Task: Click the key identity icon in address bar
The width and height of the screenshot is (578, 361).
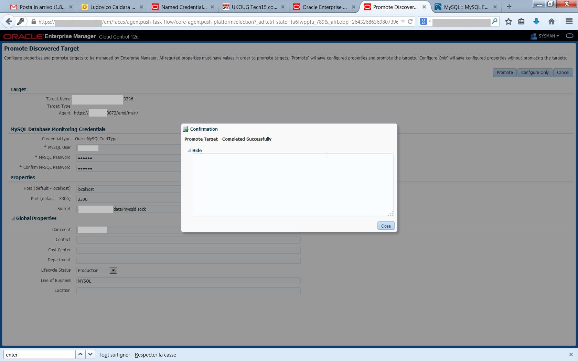Action: 21,22
